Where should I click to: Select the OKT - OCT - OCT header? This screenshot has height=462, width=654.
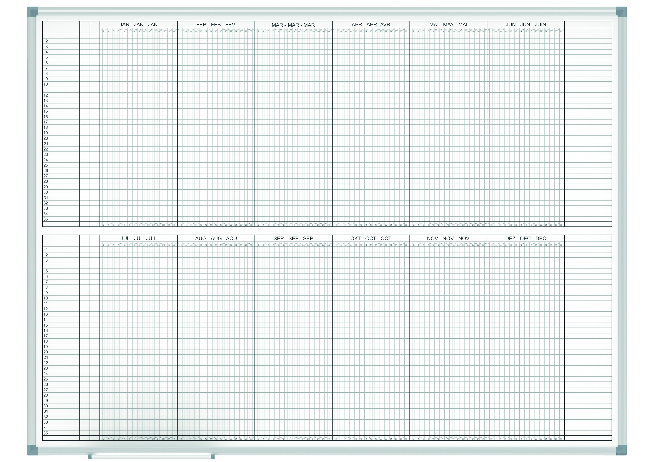point(371,238)
